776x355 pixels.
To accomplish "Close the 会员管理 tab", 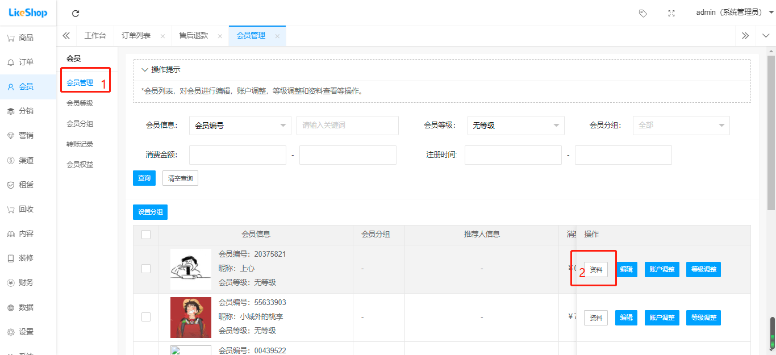I will pyautogui.click(x=277, y=36).
